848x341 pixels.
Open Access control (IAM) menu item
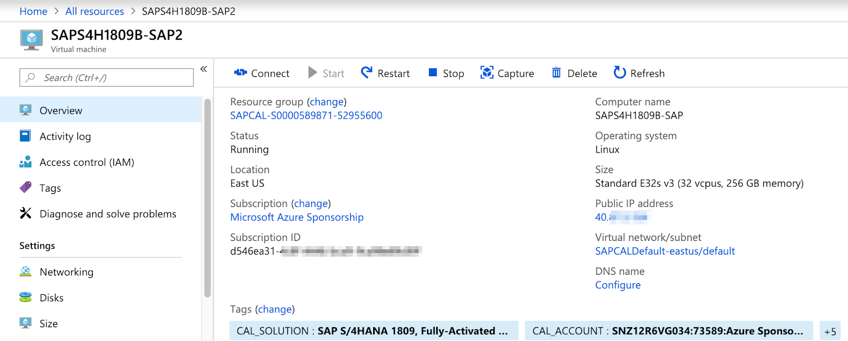101,162
